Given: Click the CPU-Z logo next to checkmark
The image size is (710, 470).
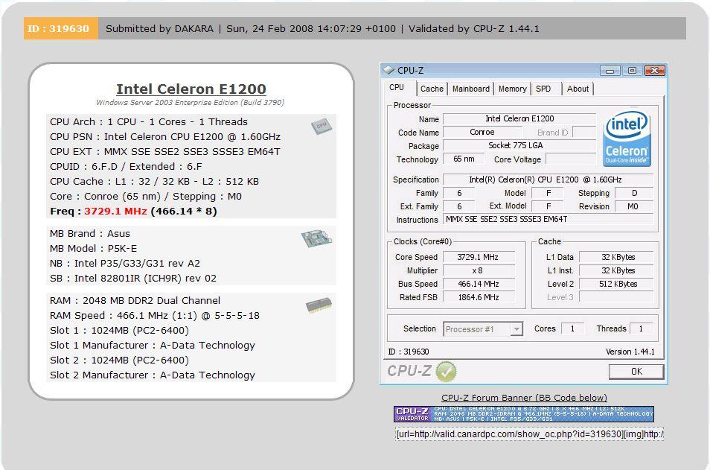Looking at the screenshot, I should 409,371.
